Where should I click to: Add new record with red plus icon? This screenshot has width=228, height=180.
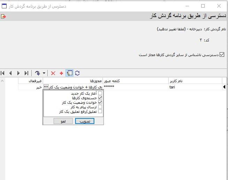click(x=62, y=73)
